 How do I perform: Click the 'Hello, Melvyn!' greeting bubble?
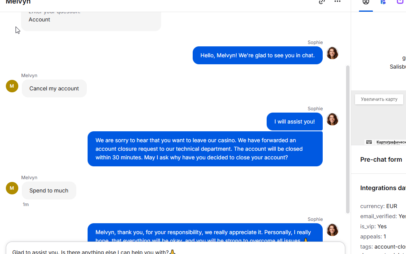pos(258,55)
